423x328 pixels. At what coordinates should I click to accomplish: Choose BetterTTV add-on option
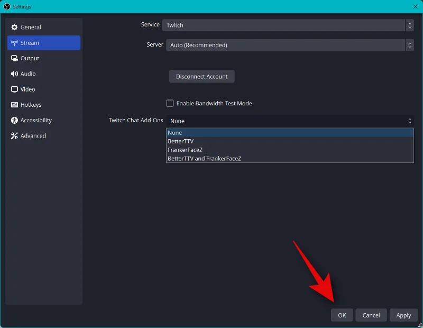(x=290, y=141)
